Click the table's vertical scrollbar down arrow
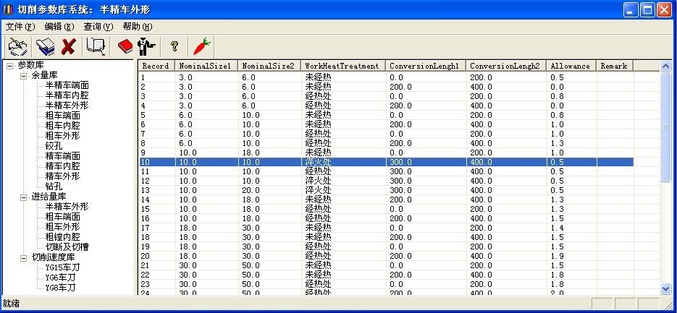This screenshot has width=677, height=313. (666, 288)
